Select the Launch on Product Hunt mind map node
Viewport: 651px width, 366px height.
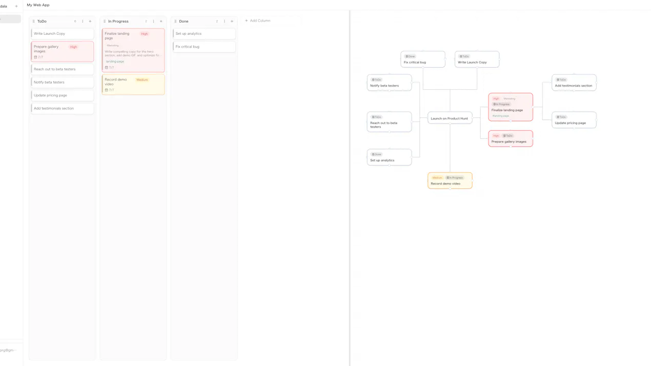pyautogui.click(x=450, y=118)
